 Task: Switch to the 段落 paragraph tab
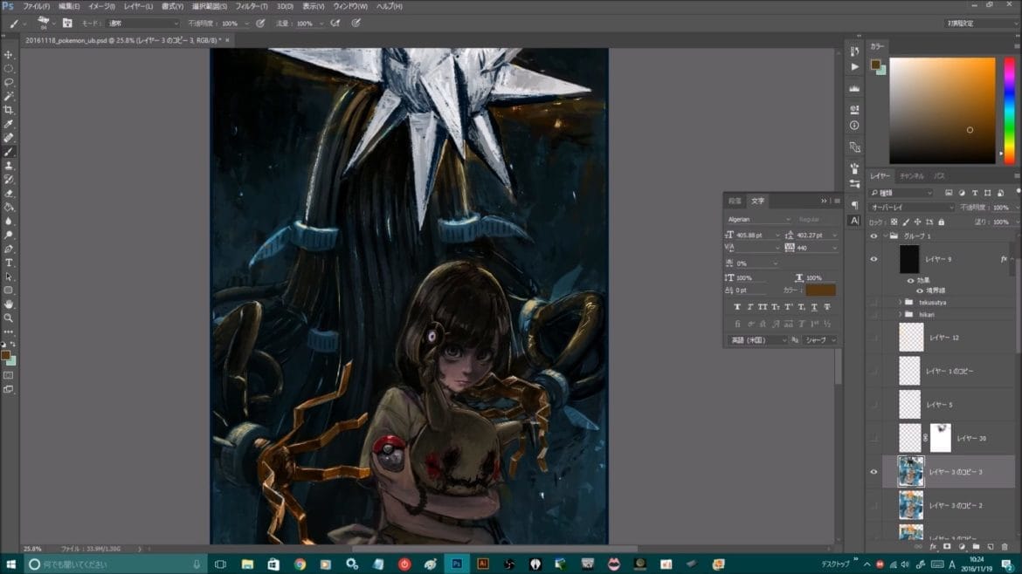click(735, 202)
